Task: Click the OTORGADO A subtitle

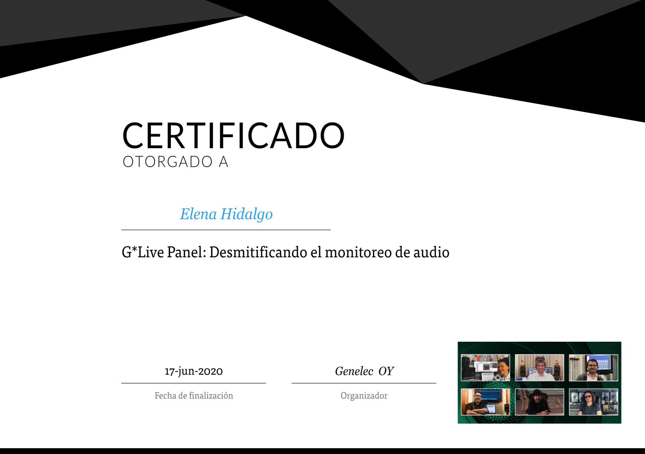Action: click(x=175, y=162)
